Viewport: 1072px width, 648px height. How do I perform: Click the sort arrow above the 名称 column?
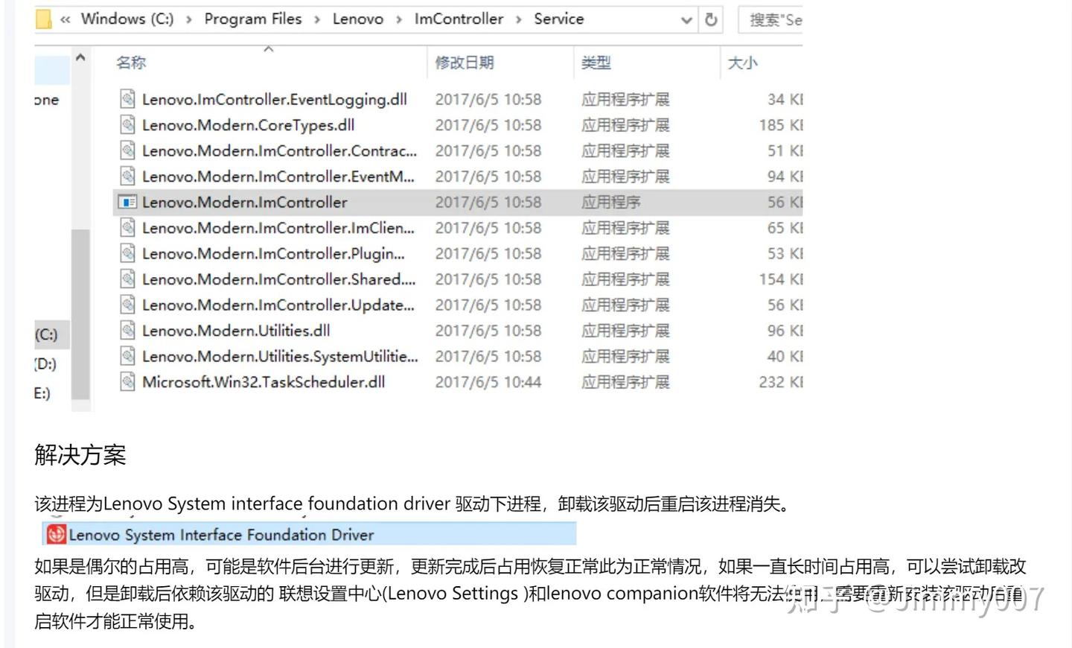[x=269, y=48]
